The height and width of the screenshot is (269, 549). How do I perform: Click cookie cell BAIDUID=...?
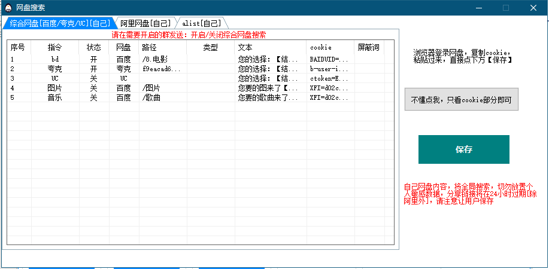tap(330, 59)
